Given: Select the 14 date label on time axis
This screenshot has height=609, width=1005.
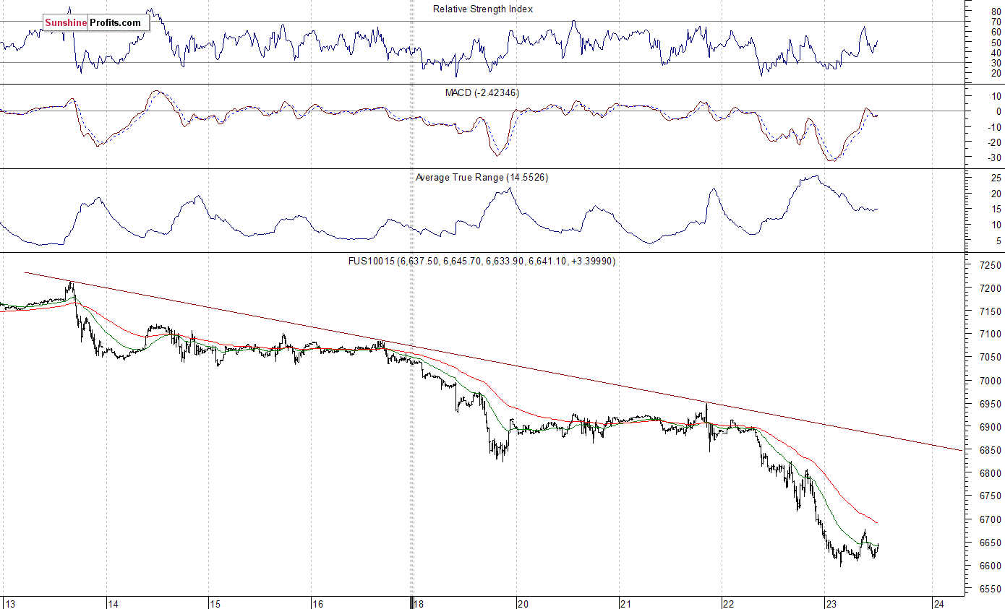Looking at the screenshot, I should click(113, 603).
